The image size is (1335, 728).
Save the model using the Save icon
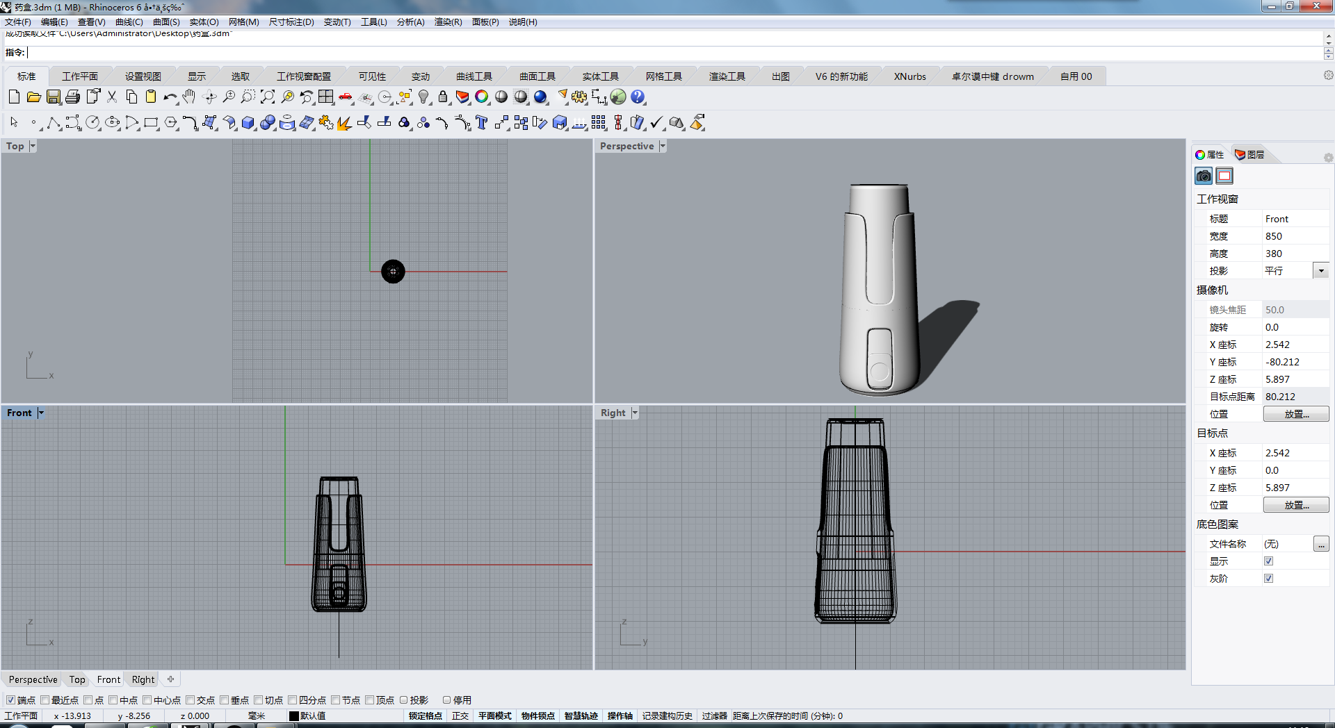click(x=53, y=97)
